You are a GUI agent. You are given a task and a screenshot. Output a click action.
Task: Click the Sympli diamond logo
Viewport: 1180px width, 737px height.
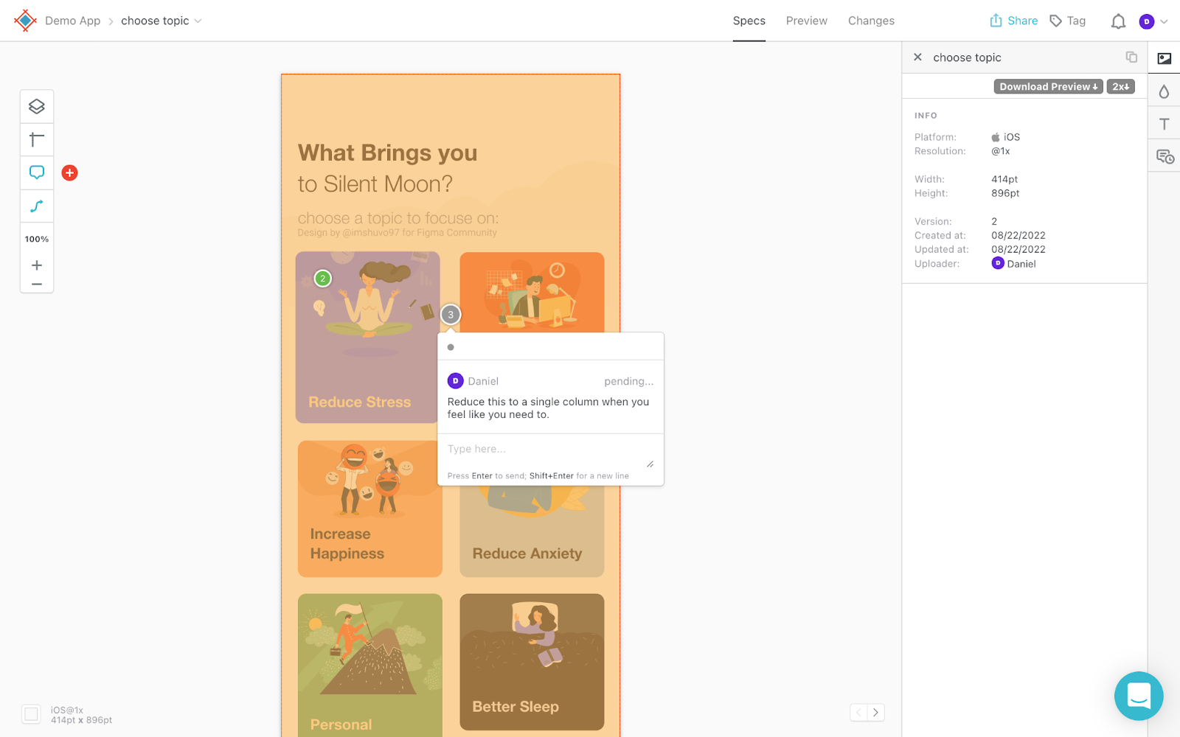[25, 21]
